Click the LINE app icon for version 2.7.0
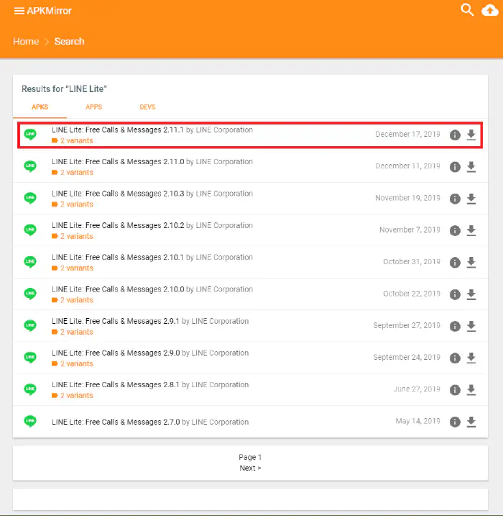Viewport: 503px width, 516px height. [30, 421]
